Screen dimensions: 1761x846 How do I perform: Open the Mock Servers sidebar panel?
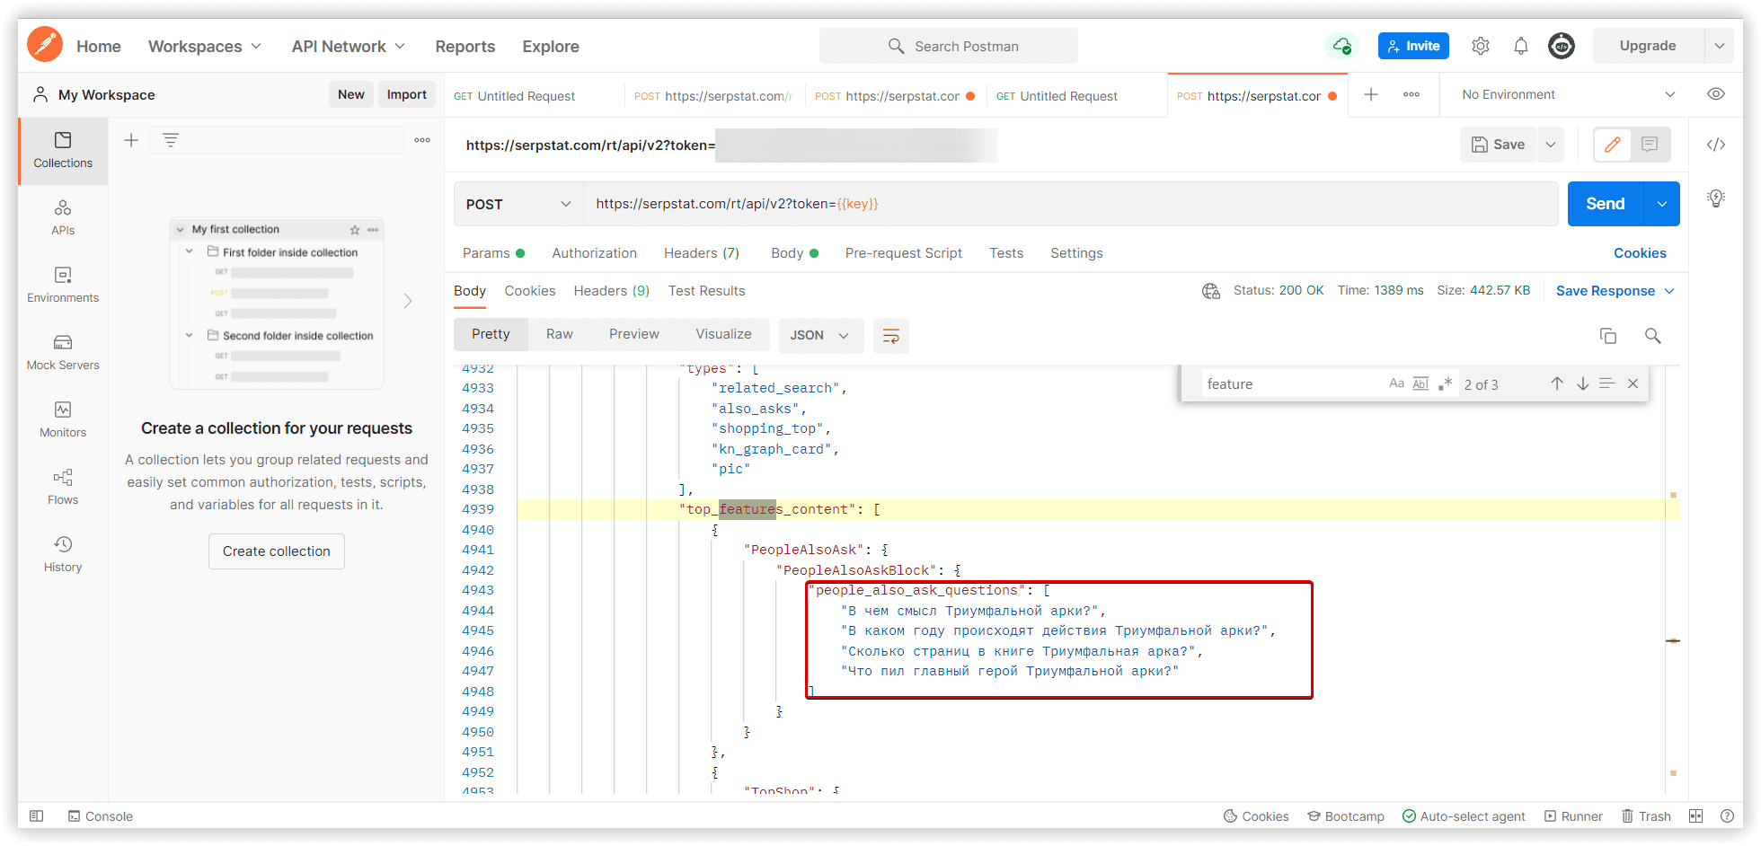63,352
